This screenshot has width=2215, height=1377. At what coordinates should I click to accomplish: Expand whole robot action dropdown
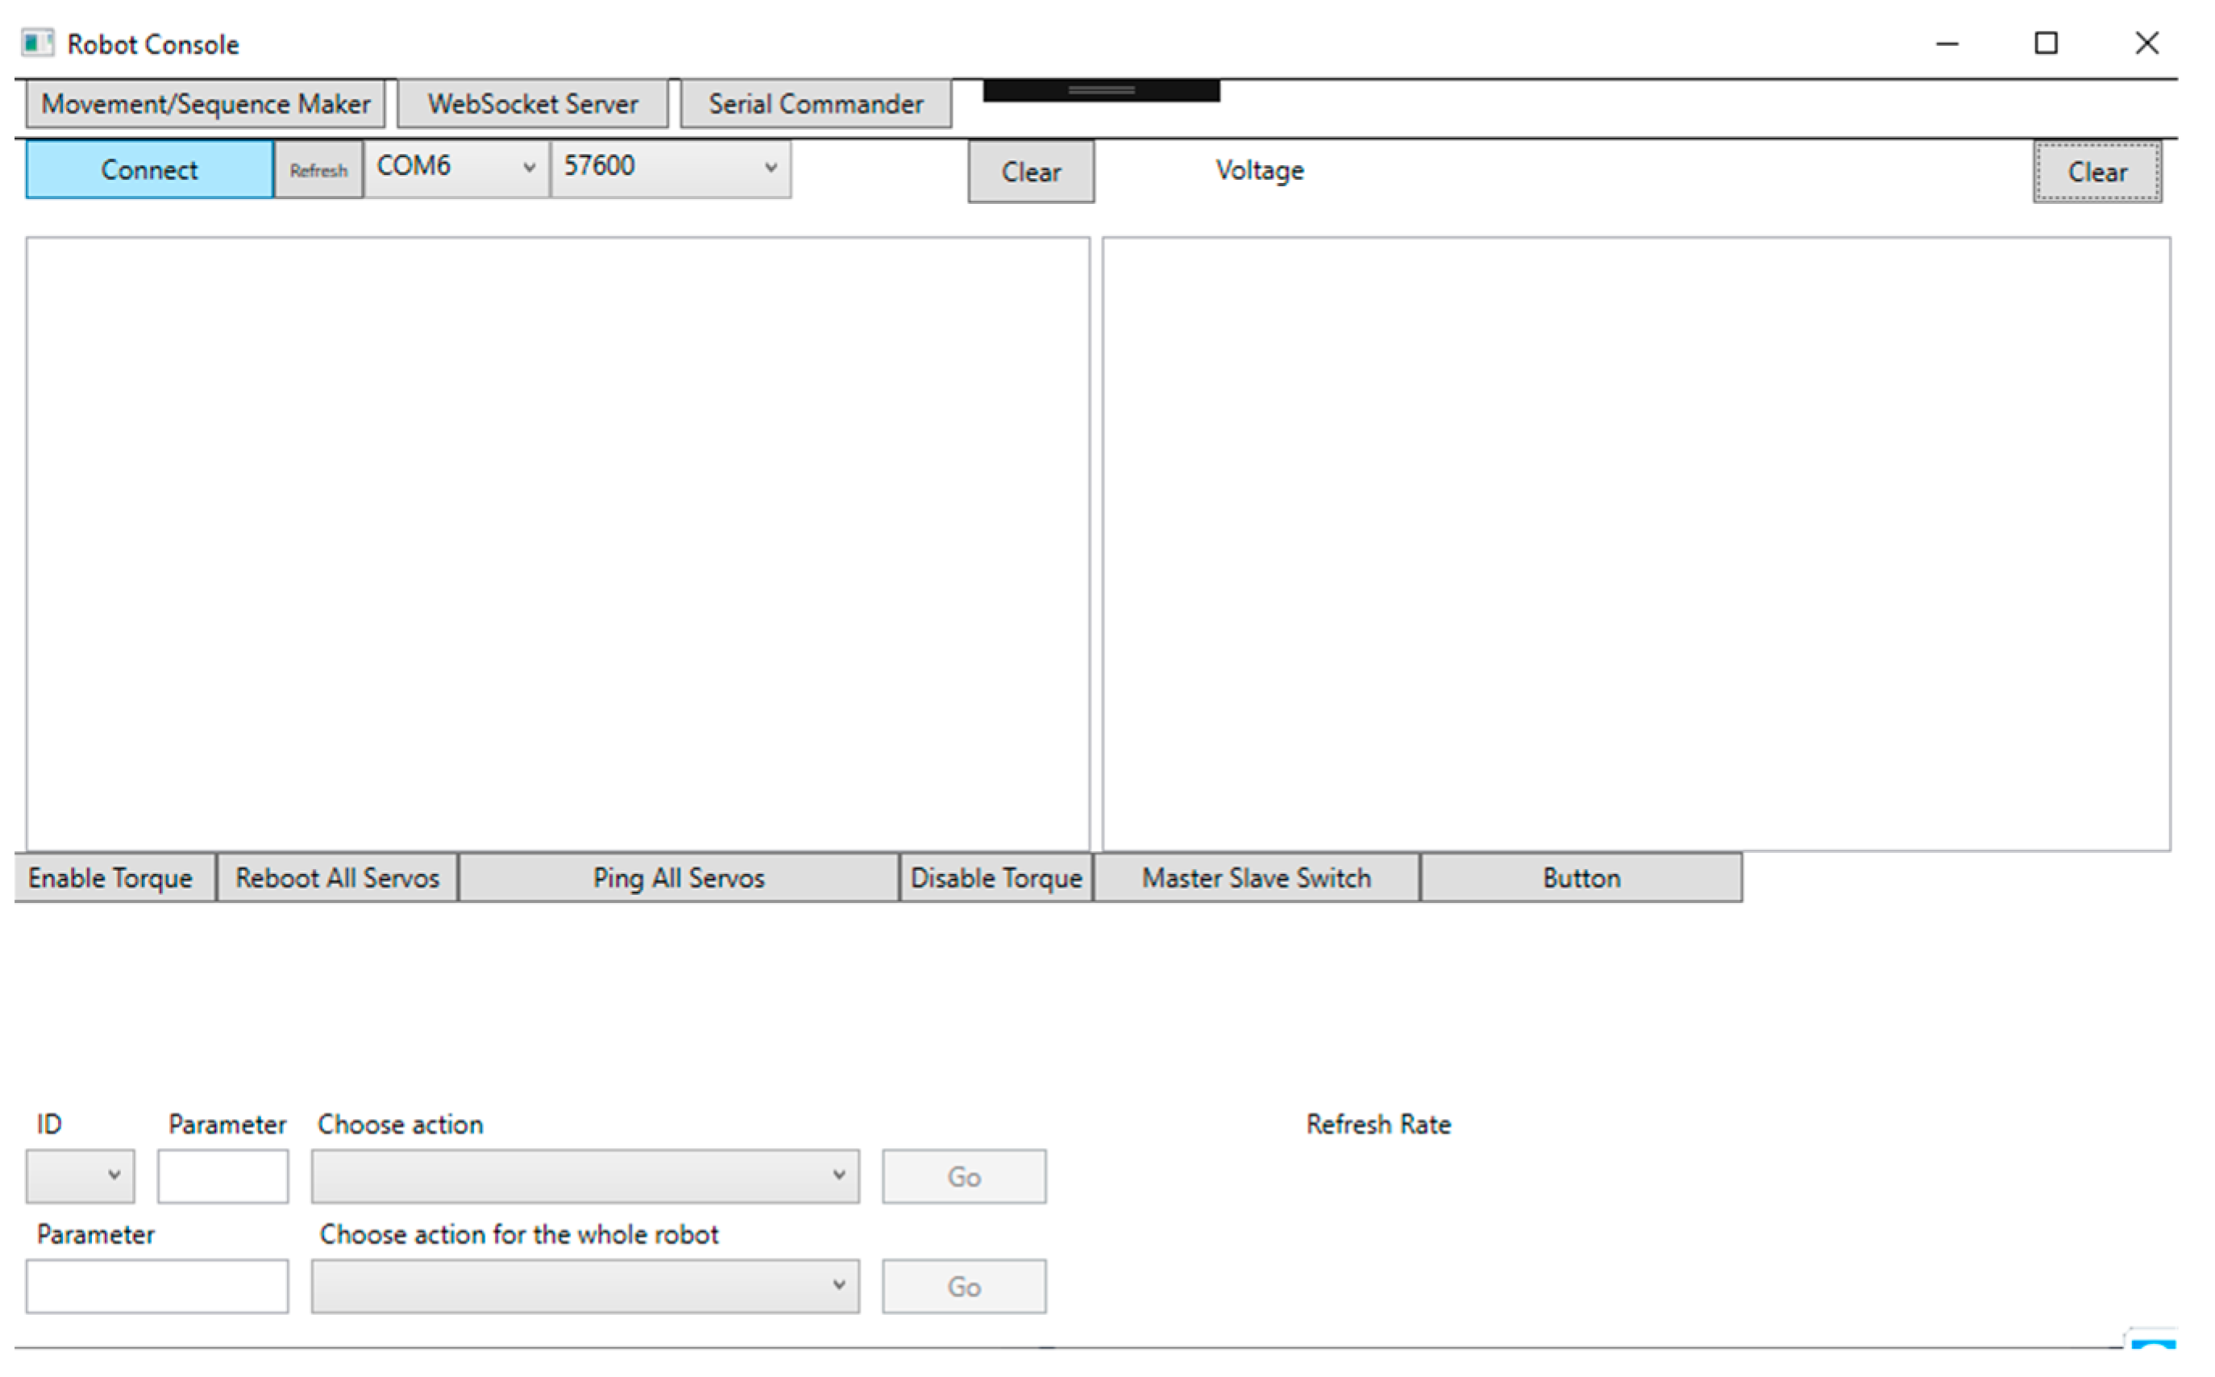pos(584,1286)
